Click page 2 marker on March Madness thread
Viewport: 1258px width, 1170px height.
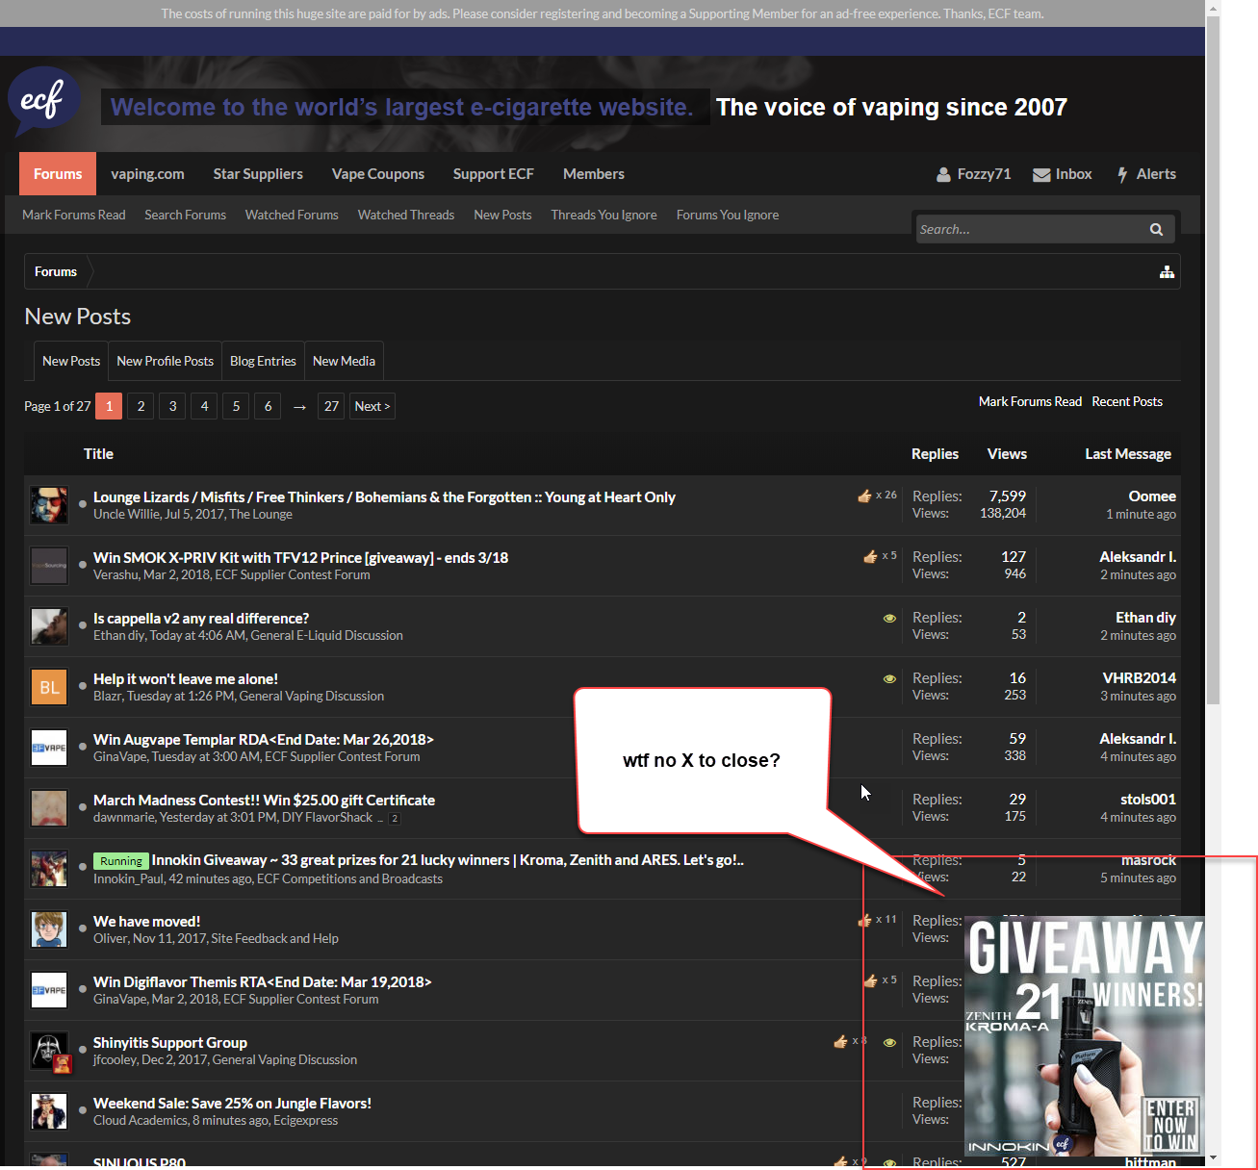tap(395, 819)
